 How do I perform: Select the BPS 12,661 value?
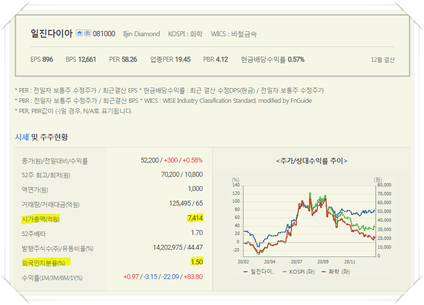81,59
